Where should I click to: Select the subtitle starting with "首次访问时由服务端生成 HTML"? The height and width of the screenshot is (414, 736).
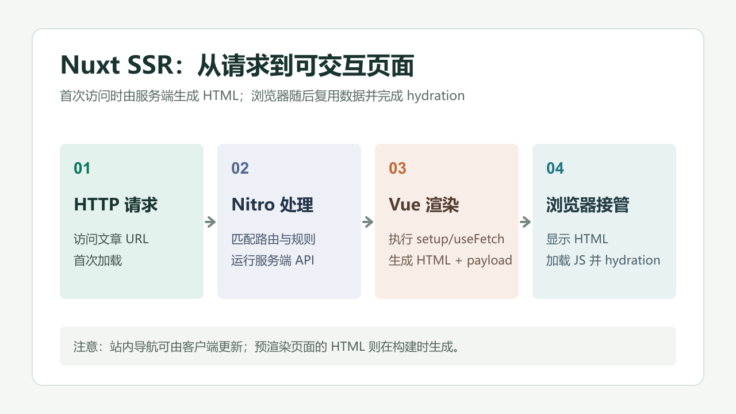[x=262, y=95]
